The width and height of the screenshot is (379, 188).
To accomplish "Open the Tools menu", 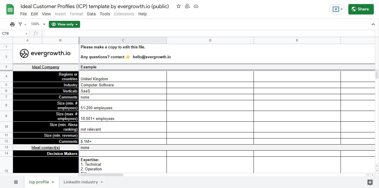I will point(105,14).
